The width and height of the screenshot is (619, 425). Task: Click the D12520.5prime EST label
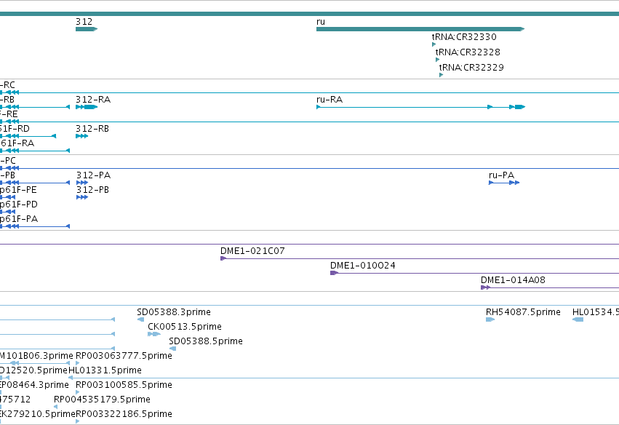click(33, 370)
